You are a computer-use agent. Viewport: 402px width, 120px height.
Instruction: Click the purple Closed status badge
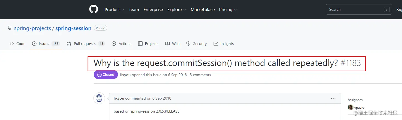tap(106, 75)
